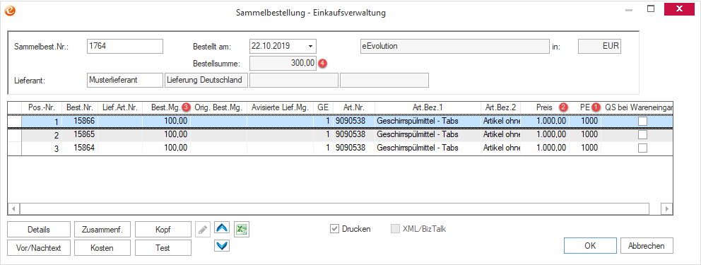This screenshot has height=265, width=701.
Task: Check QS bei Wareneingang for order 15866
Action: 642,121
